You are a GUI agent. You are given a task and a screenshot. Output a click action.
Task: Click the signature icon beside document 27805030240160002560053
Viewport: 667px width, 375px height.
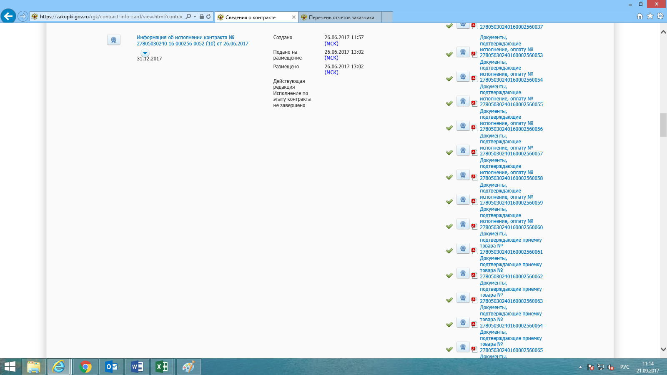coord(463,52)
